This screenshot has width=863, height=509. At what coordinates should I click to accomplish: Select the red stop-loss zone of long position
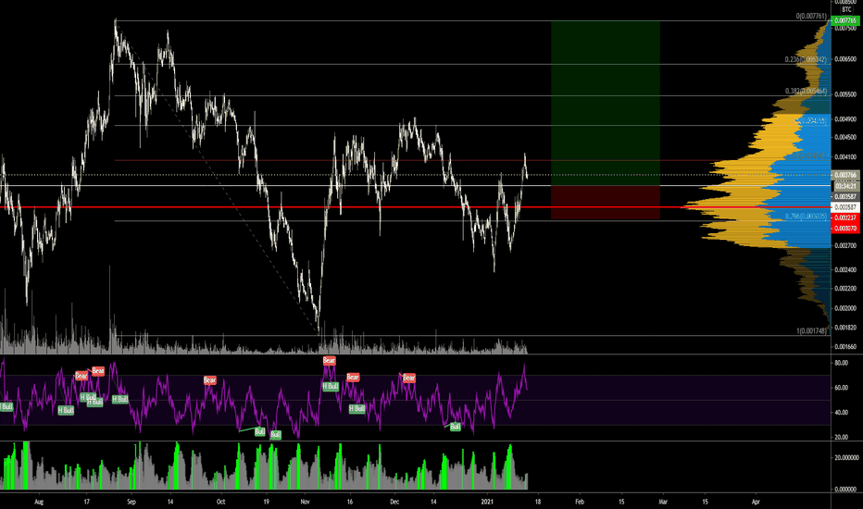click(606, 203)
